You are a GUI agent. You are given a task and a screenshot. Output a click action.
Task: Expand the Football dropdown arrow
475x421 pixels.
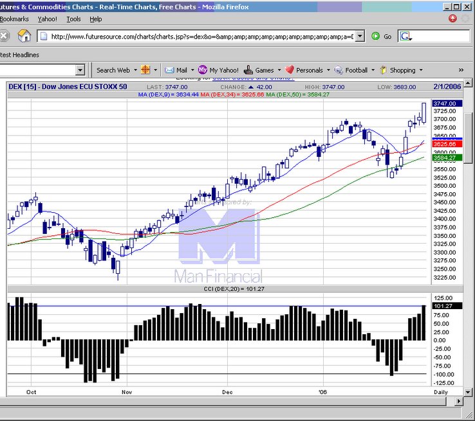373,70
